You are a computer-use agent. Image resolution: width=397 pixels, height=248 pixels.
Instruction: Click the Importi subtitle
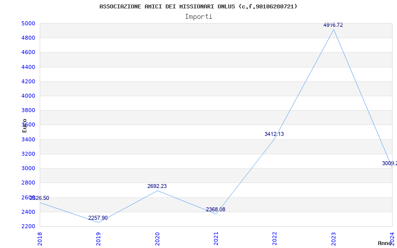[198, 17]
